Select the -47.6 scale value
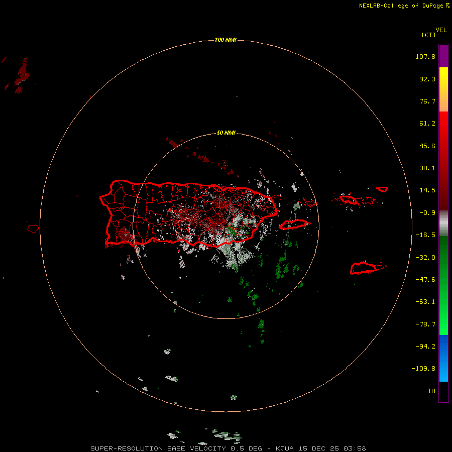Screen dimensions: 452x452 coord(425,280)
